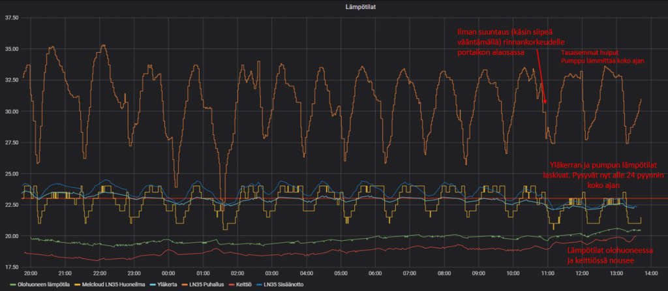Click the cyan Yläkerta legend color line
Viewport: 668px width, 291px height.
(x=151, y=285)
